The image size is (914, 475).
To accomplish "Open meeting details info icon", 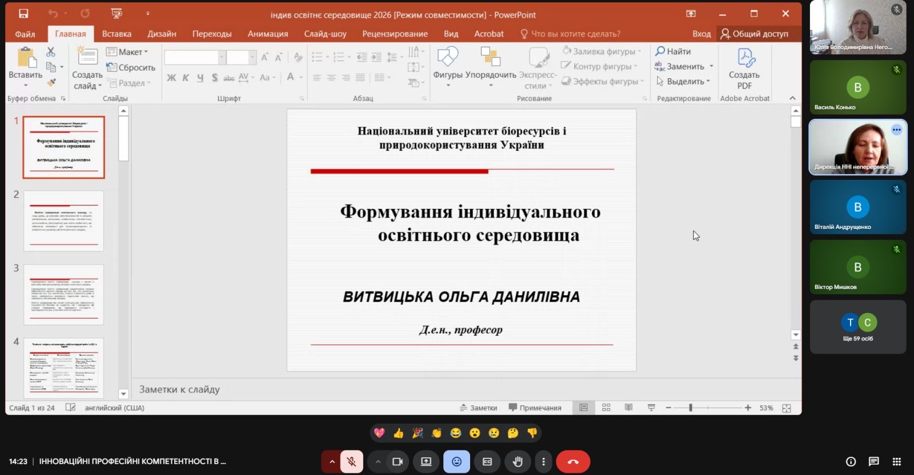I will coord(851,461).
